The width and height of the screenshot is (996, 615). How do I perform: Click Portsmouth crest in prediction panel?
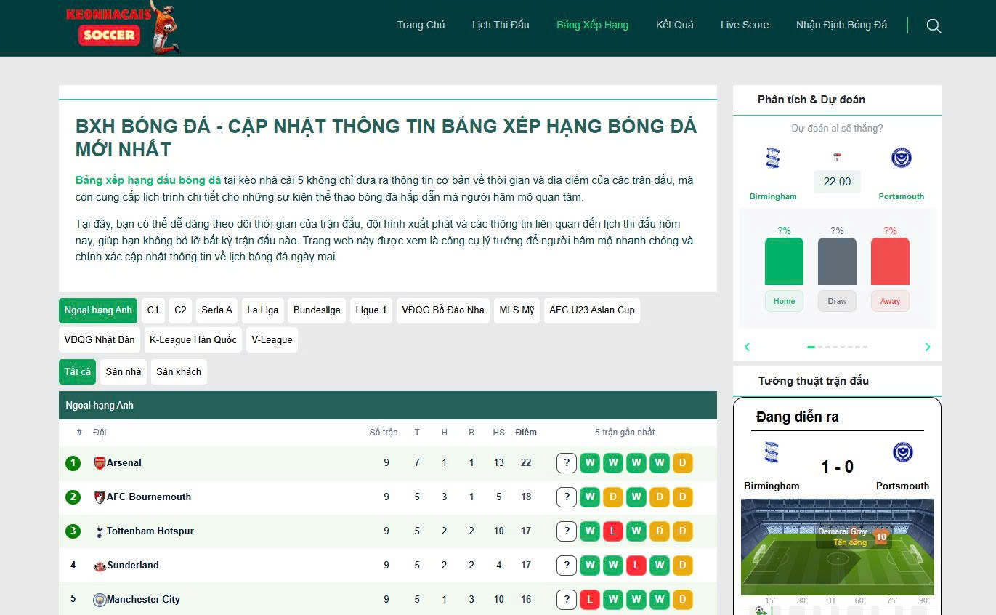point(901,158)
